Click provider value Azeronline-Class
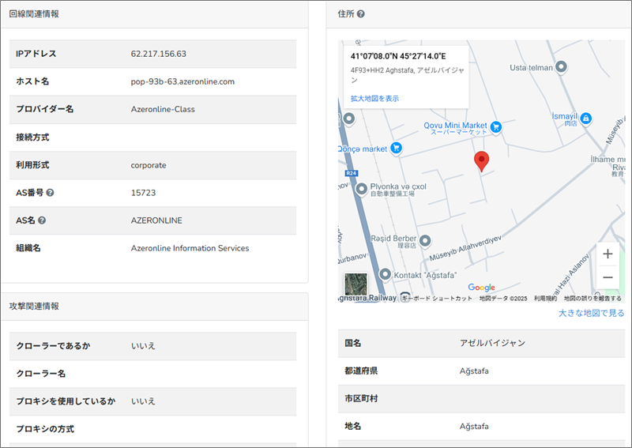Image resolution: width=632 pixels, height=448 pixels. coord(163,109)
